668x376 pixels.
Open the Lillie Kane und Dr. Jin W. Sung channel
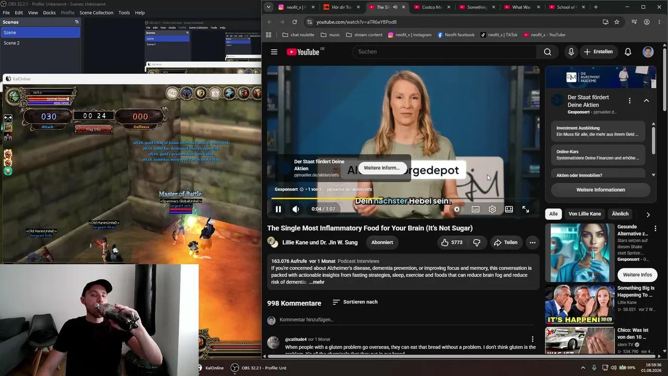(x=320, y=242)
